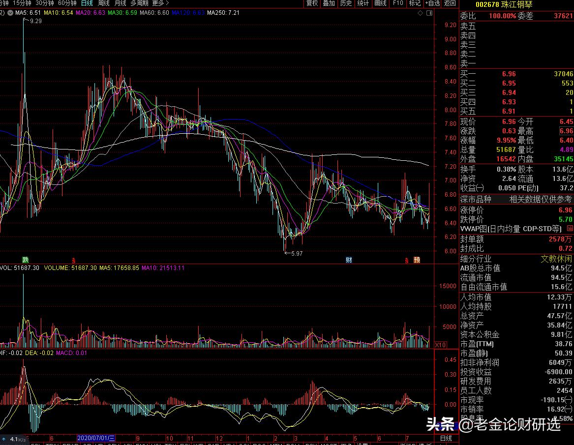Click the 研发费用 2635万 row
This screenshot has height=445, width=574.
(516, 382)
